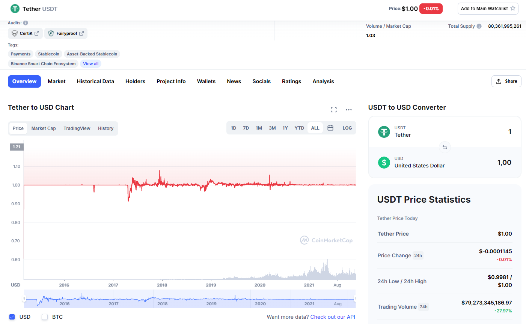
Task: Select Binance Smart Chain Ecosystem tag
Action: (43, 64)
